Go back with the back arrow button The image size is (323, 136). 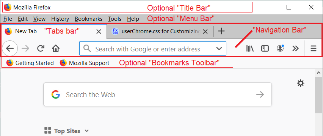click(x=10, y=49)
